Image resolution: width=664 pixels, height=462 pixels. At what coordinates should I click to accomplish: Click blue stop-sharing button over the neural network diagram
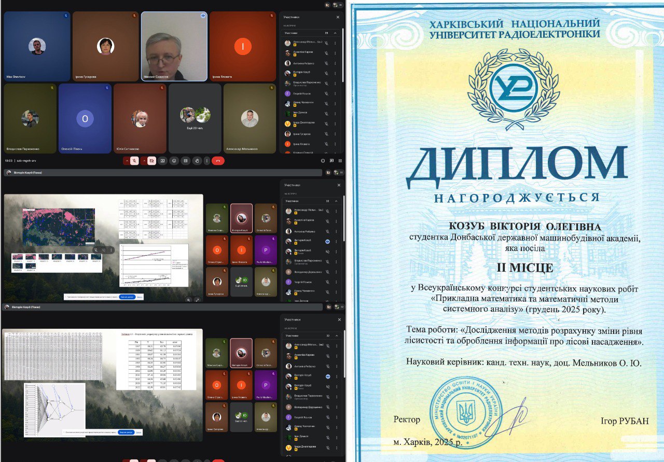(x=127, y=431)
